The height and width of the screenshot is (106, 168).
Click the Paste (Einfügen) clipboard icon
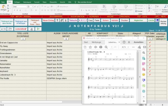[4, 7]
